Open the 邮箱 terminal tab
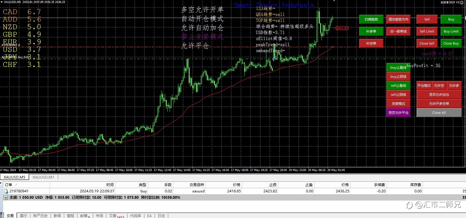466x218 pixels. tap(85, 216)
